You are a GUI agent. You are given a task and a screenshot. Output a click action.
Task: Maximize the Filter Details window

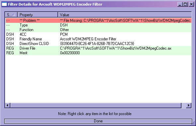pyautogui.click(x=185, y=4)
